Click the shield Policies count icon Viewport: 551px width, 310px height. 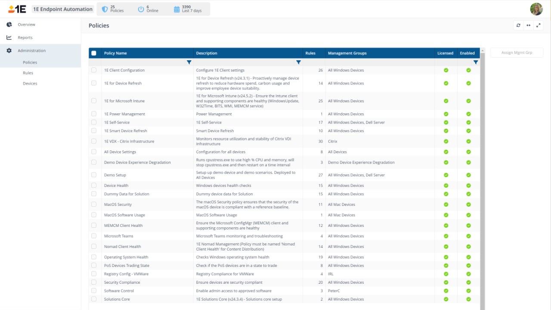click(105, 9)
